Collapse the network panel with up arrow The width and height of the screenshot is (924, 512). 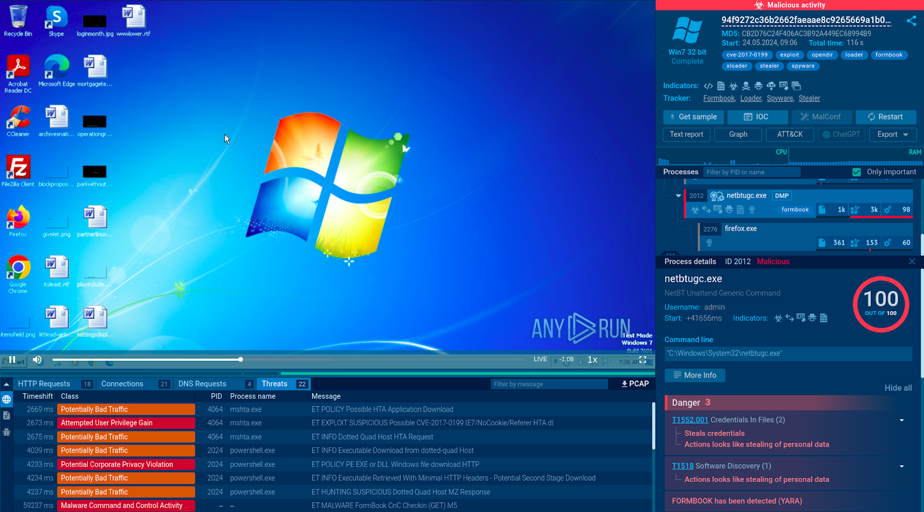click(x=6, y=384)
